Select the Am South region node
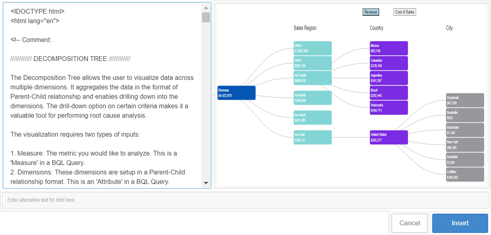The width and height of the screenshot is (491, 235). tap(313, 78)
